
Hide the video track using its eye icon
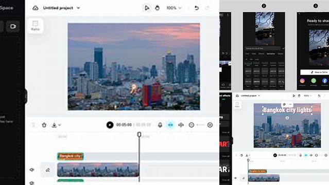point(32,170)
